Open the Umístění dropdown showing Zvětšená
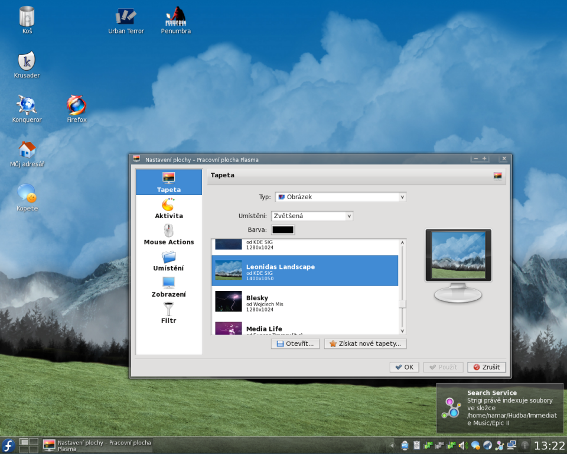This screenshot has width=567, height=454. pos(312,216)
